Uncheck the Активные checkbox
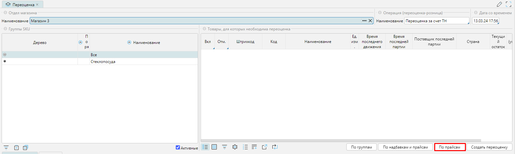 tap(178, 148)
